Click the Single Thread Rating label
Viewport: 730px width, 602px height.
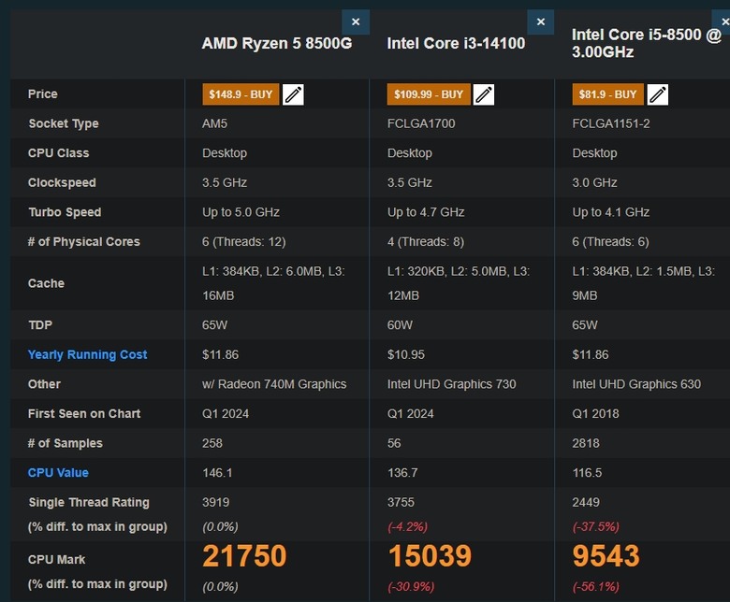tap(89, 503)
